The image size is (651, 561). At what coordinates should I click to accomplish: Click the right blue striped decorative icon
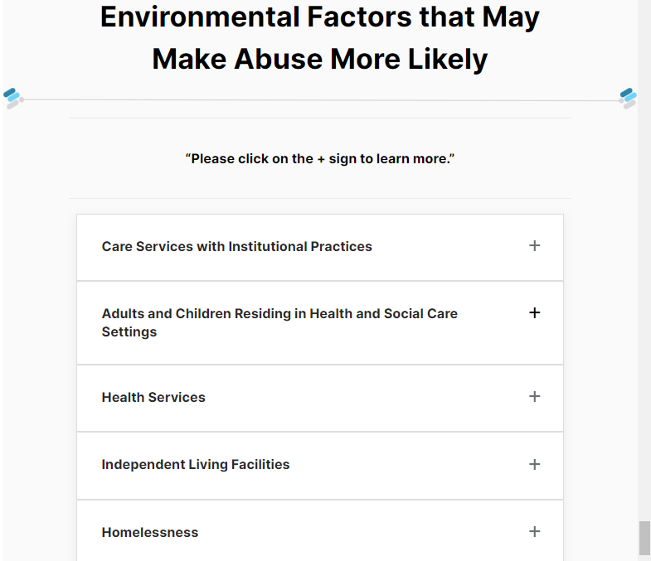[x=629, y=99]
